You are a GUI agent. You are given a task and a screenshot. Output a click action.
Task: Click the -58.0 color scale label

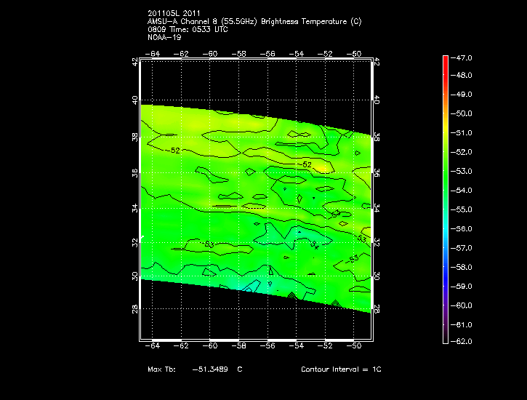click(463, 267)
